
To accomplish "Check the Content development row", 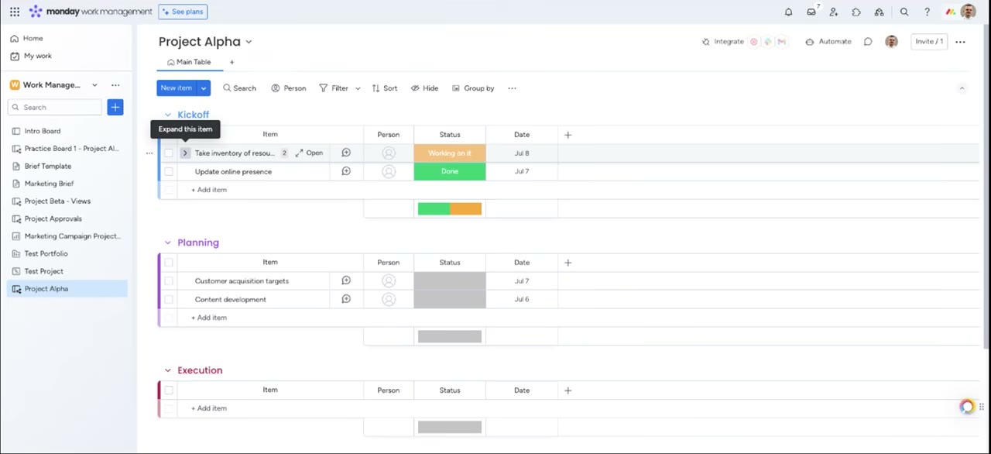I will pyautogui.click(x=169, y=299).
